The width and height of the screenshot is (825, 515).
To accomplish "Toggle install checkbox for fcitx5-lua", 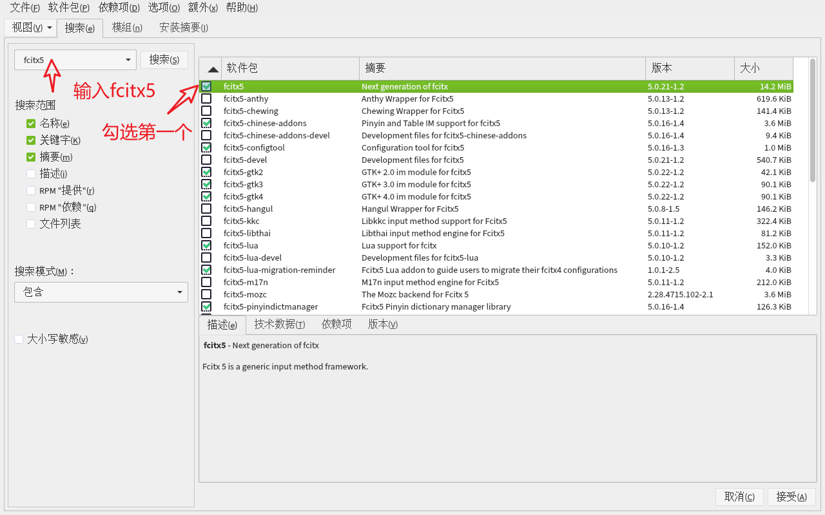I will [206, 245].
